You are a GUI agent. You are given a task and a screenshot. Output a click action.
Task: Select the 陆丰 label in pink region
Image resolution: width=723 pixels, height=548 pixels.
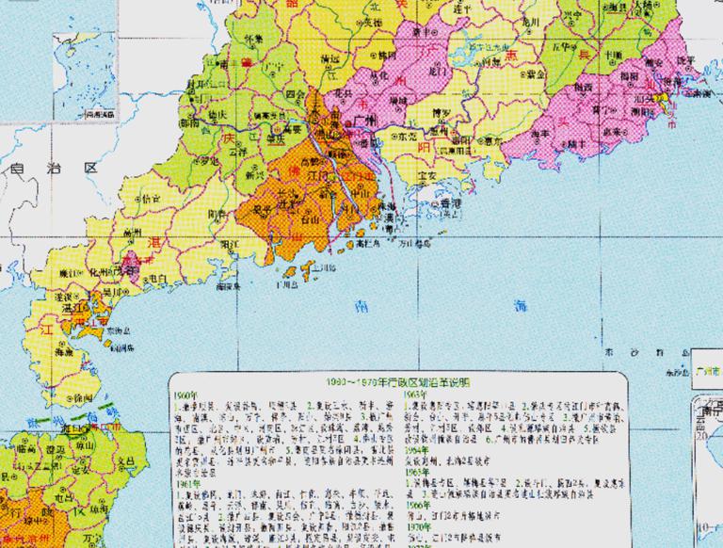click(576, 144)
